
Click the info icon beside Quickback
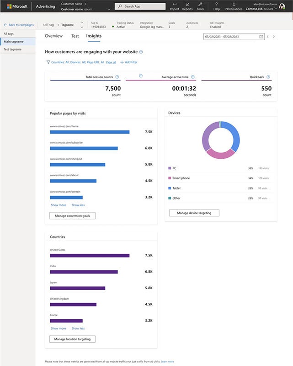268,77
